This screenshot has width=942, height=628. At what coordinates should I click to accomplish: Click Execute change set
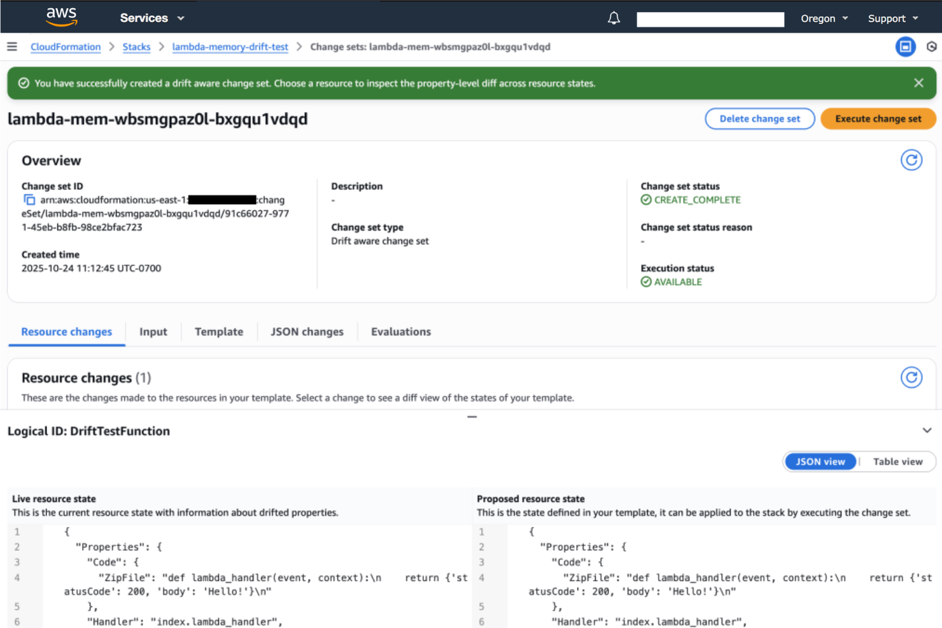coord(878,118)
